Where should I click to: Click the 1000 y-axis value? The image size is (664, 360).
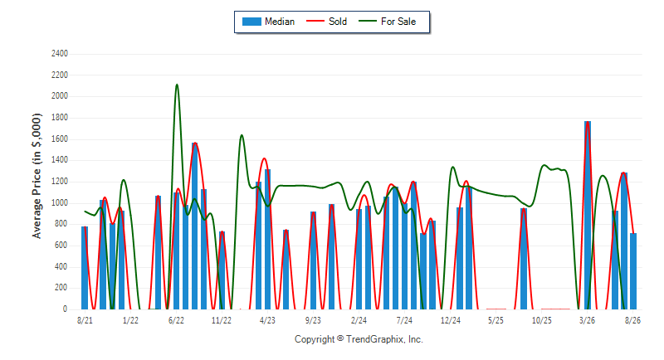coord(59,202)
